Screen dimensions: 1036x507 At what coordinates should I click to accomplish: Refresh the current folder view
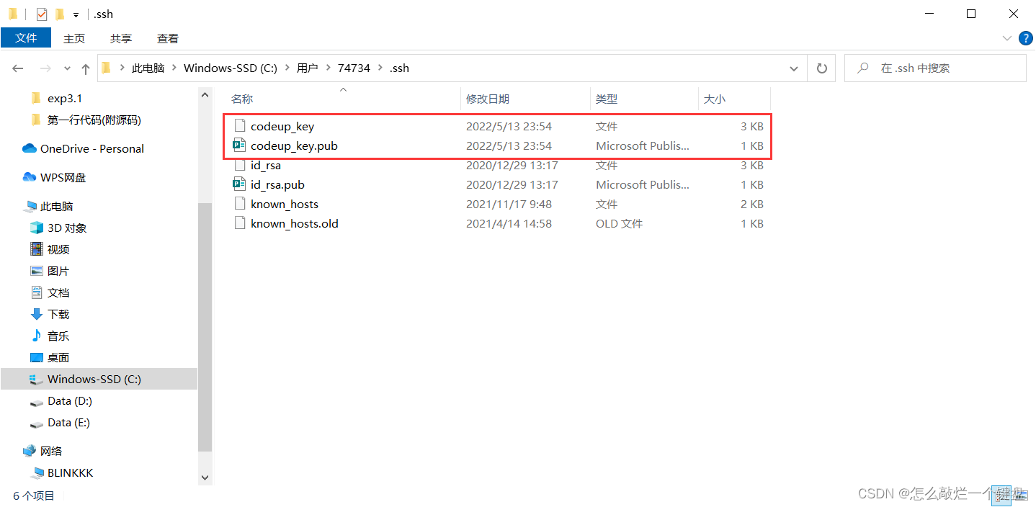(821, 68)
